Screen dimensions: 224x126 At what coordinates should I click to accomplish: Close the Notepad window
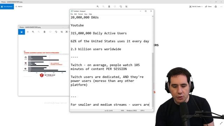[x=151, y=11]
